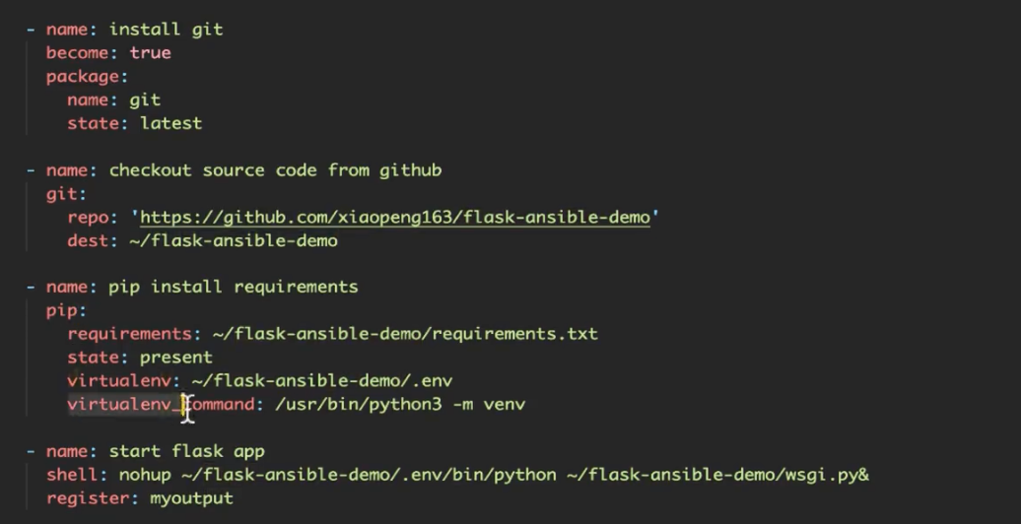The height and width of the screenshot is (524, 1021).
Task: Click the dest path '~/flask-ansible-demo'
Action: 233,240
